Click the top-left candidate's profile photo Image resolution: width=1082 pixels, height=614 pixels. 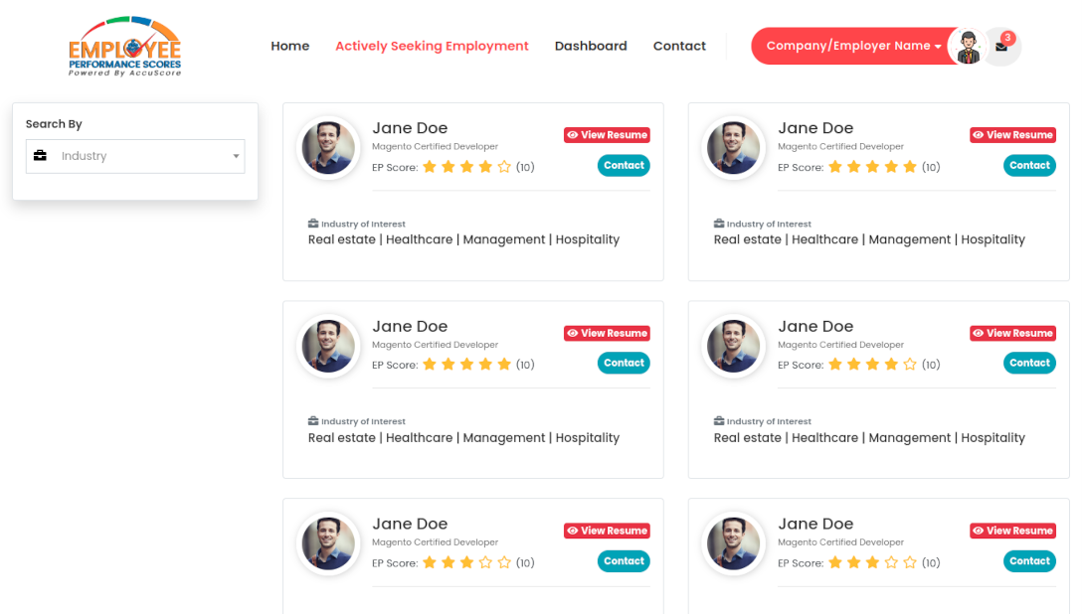[328, 148]
